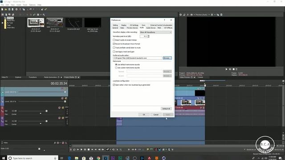Open the VST Effects preferences tab
285x160 pixels.
(x=168, y=28)
